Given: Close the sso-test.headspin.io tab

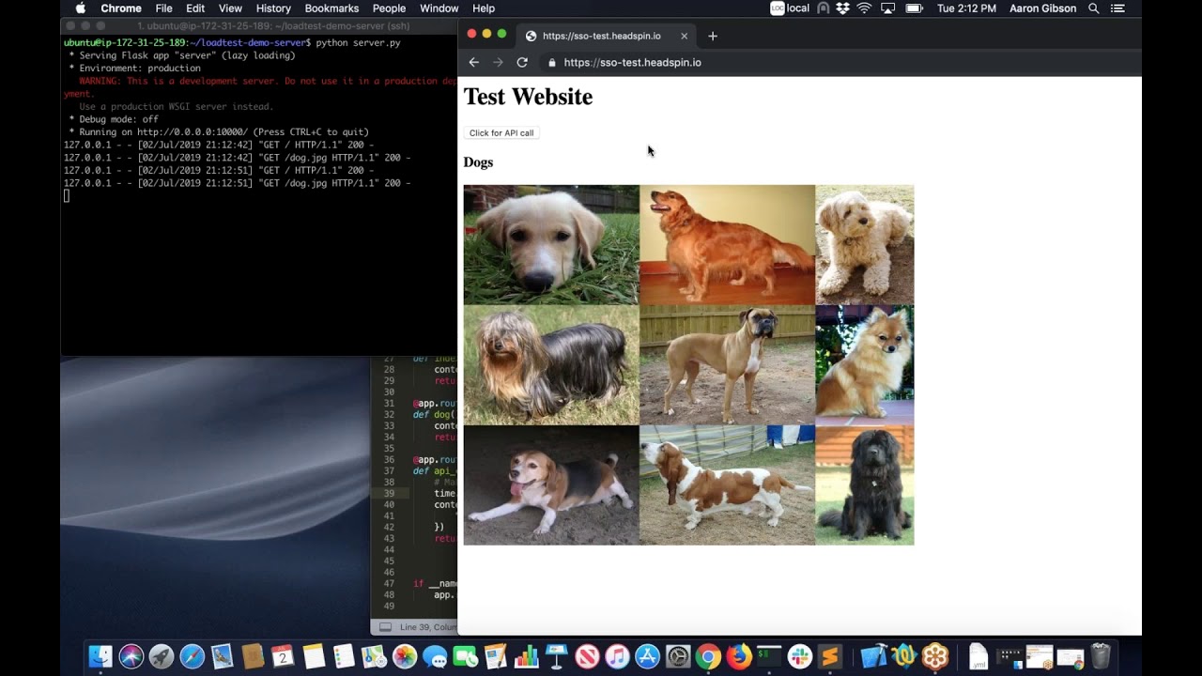Looking at the screenshot, I should pyautogui.click(x=684, y=36).
